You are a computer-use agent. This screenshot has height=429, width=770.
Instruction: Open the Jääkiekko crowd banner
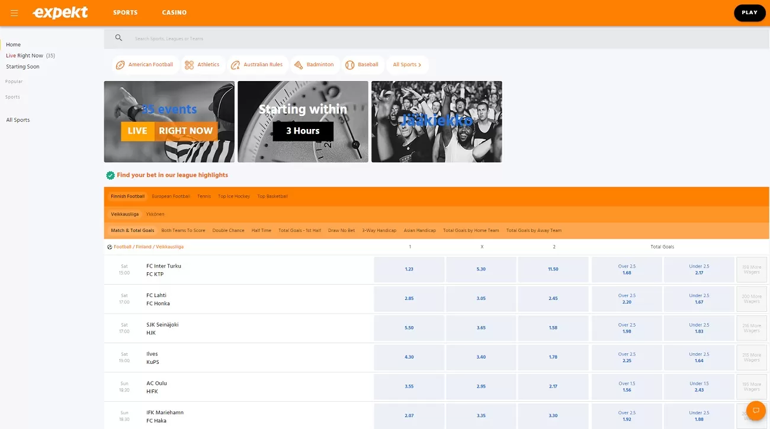pyautogui.click(x=437, y=122)
